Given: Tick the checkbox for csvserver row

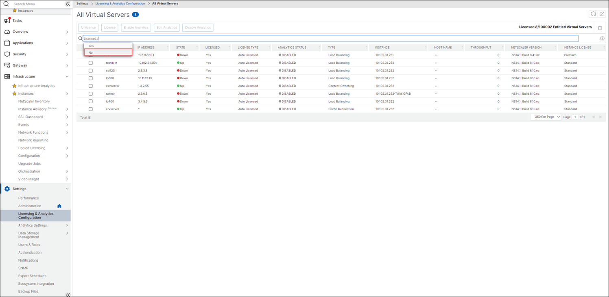Looking at the screenshot, I should click(90, 86).
